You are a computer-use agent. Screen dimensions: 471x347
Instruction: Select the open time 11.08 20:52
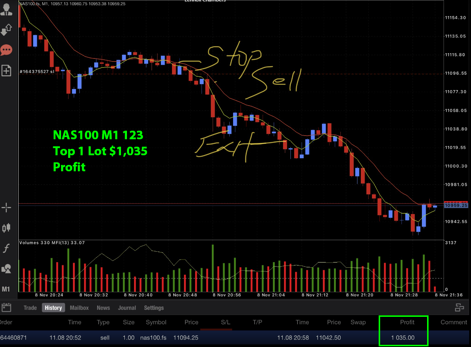coord(65,338)
